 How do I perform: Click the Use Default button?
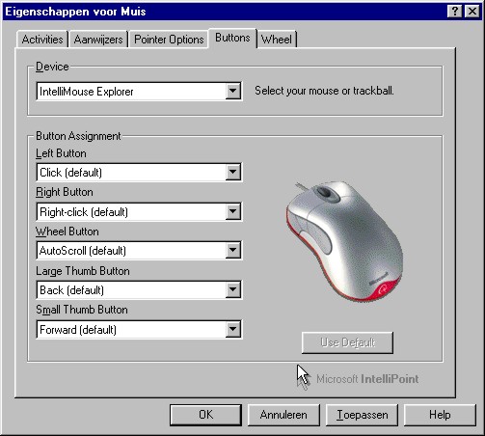coord(347,342)
